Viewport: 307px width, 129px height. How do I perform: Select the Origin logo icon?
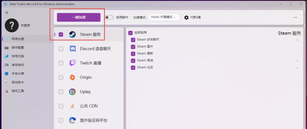[x=72, y=77]
